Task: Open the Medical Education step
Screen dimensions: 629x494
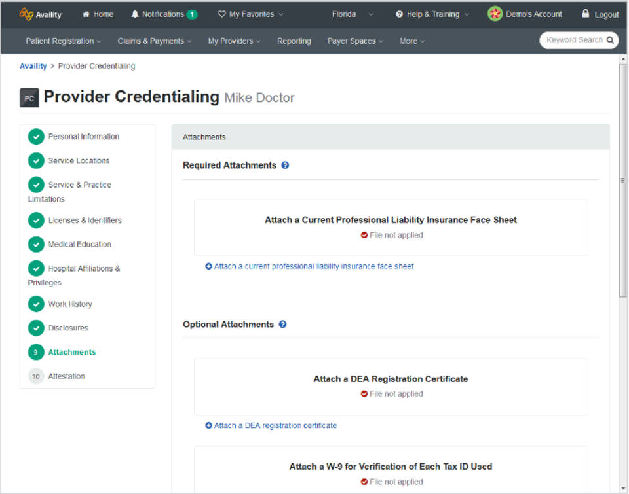Action: point(79,244)
